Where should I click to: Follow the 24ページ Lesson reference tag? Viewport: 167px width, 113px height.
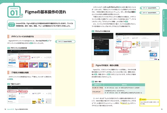(150, 13)
